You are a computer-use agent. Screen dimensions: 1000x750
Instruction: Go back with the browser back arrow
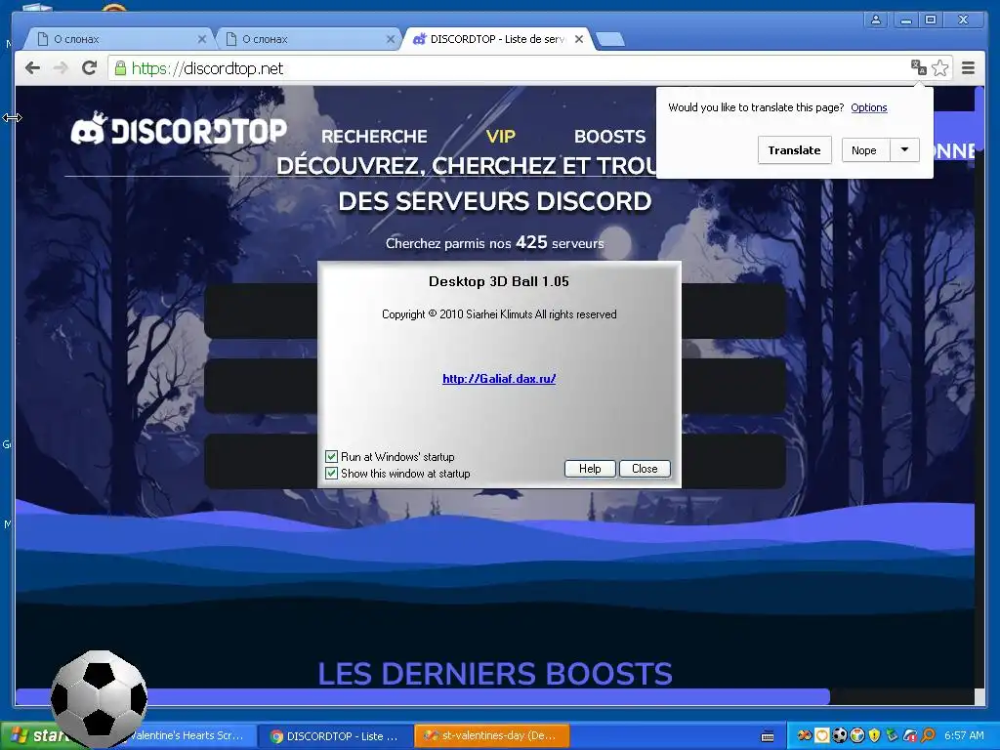[32, 68]
